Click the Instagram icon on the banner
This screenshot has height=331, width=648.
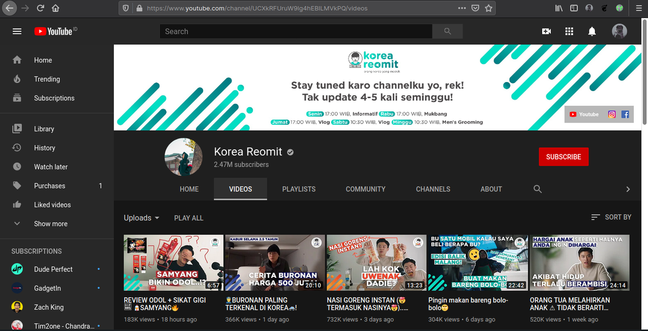[x=612, y=114]
